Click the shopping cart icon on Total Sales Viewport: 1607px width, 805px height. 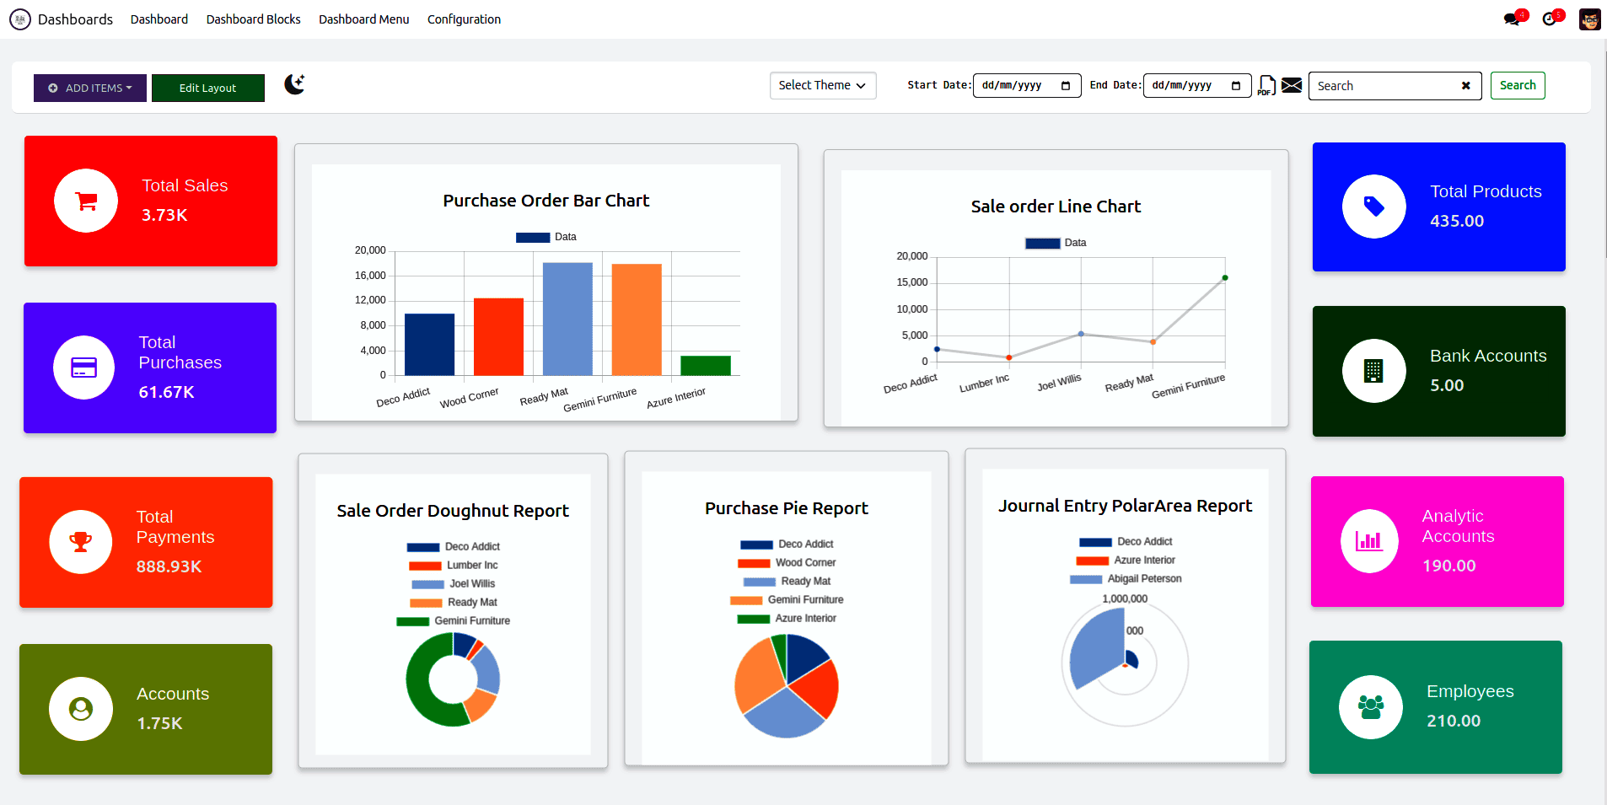[x=85, y=201]
